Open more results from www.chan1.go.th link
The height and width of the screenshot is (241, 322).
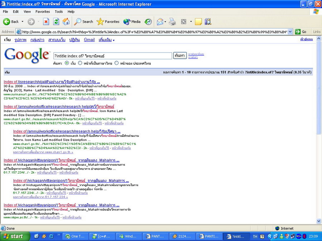click(x=43, y=152)
